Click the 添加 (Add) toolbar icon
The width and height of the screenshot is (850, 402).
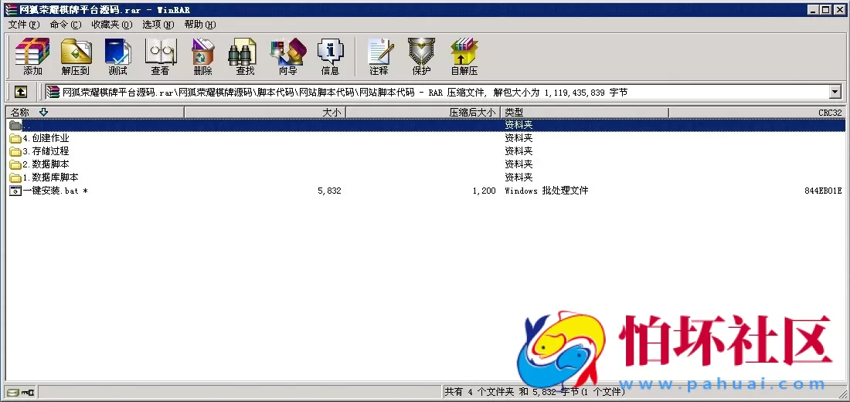coord(32,56)
